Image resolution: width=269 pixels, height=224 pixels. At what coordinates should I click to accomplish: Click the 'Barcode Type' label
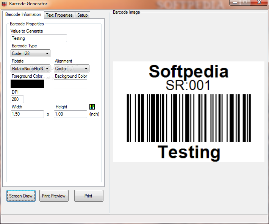point(24,46)
